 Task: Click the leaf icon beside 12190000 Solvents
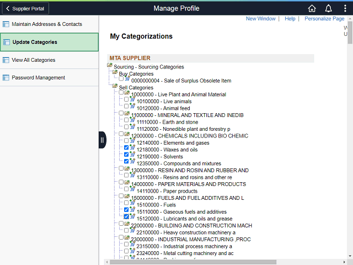(x=132, y=154)
